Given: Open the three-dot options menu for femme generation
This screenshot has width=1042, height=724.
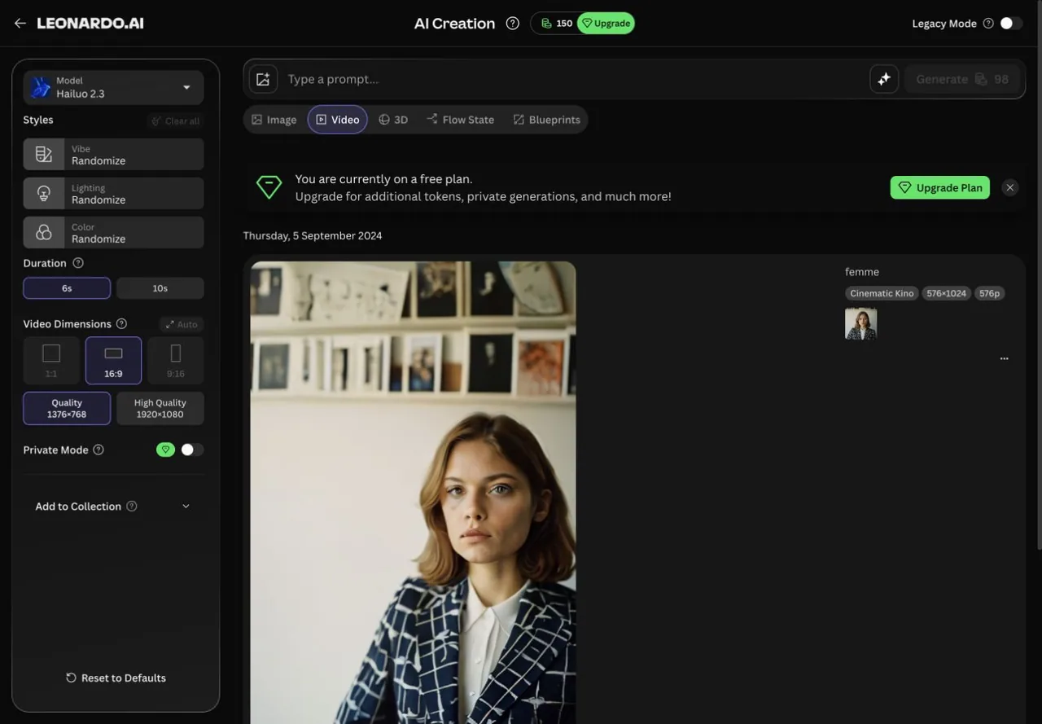Looking at the screenshot, I should (1004, 358).
